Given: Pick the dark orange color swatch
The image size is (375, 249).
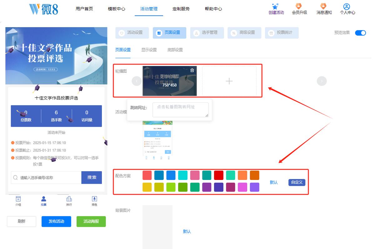Looking at the screenshot, I should (x=254, y=175).
